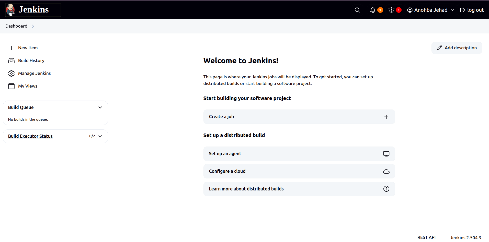Click the cloud icon in Configure a cloud
This screenshot has width=489, height=242.
click(x=386, y=171)
